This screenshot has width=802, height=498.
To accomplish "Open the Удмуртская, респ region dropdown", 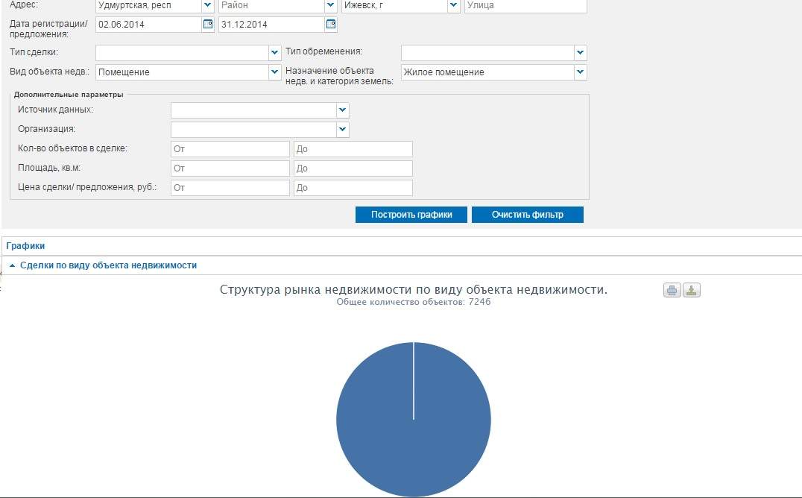I will tap(208, 6).
